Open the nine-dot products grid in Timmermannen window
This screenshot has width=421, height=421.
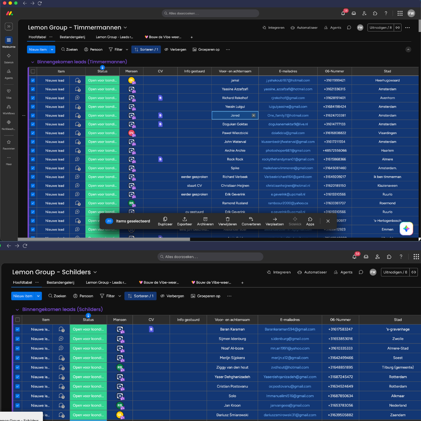tap(400, 13)
